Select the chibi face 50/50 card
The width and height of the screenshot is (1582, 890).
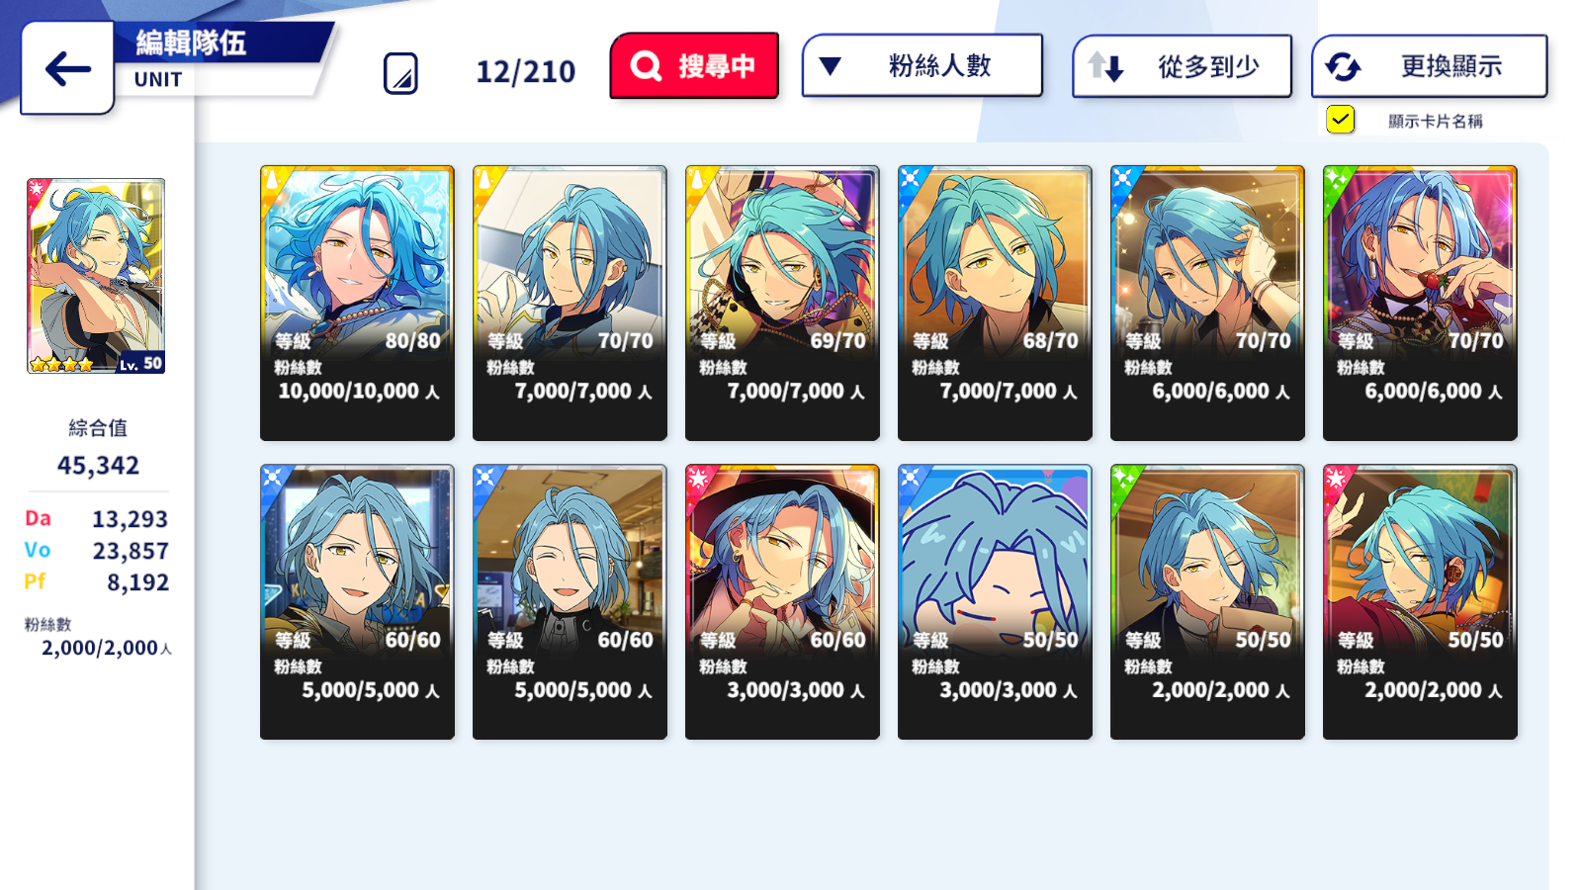point(995,601)
